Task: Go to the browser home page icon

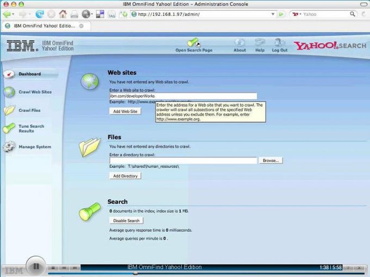Action: pos(63,14)
